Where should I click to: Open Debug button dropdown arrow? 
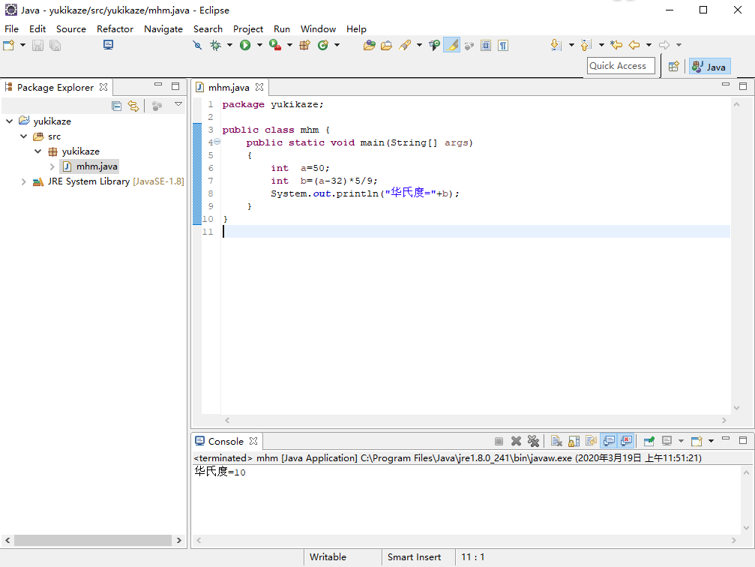tap(229, 45)
